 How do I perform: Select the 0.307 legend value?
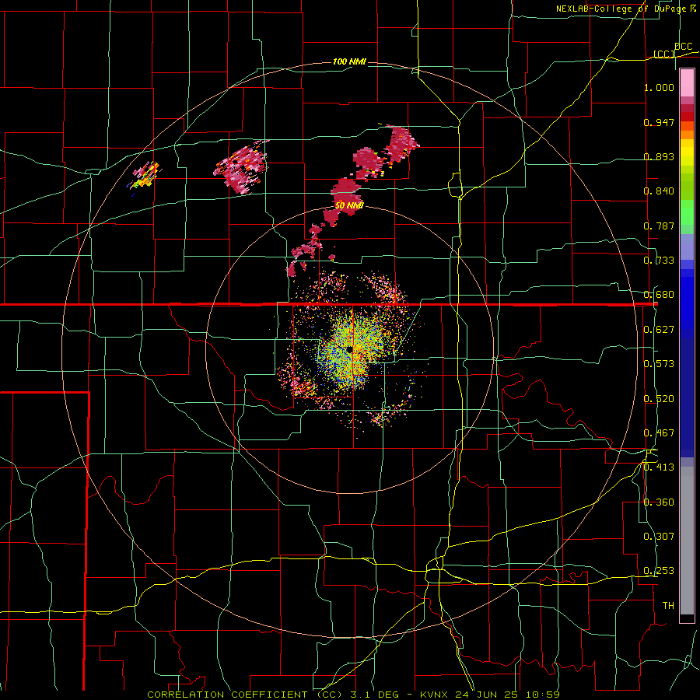tap(659, 537)
